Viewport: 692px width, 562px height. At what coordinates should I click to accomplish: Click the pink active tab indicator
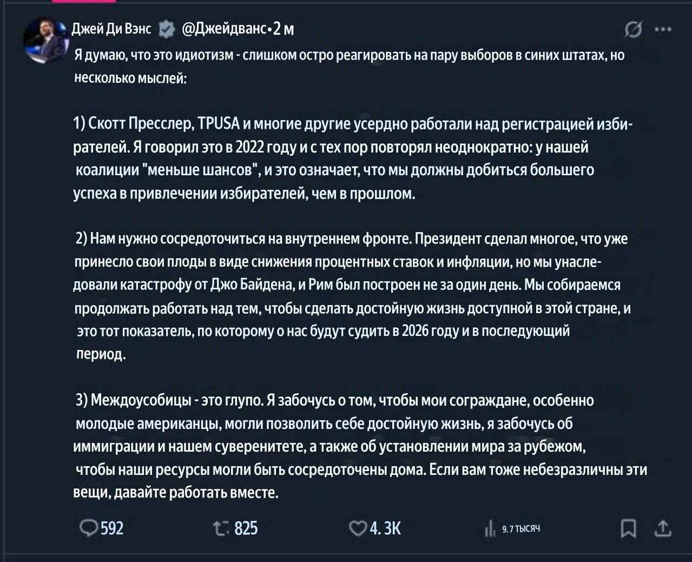coord(84,1)
